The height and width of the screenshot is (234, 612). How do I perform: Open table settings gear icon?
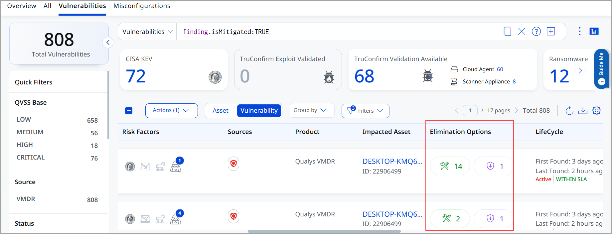pyautogui.click(x=597, y=110)
